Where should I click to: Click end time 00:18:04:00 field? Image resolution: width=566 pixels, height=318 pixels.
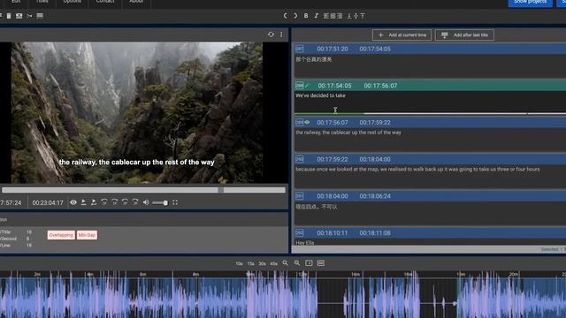click(x=375, y=159)
